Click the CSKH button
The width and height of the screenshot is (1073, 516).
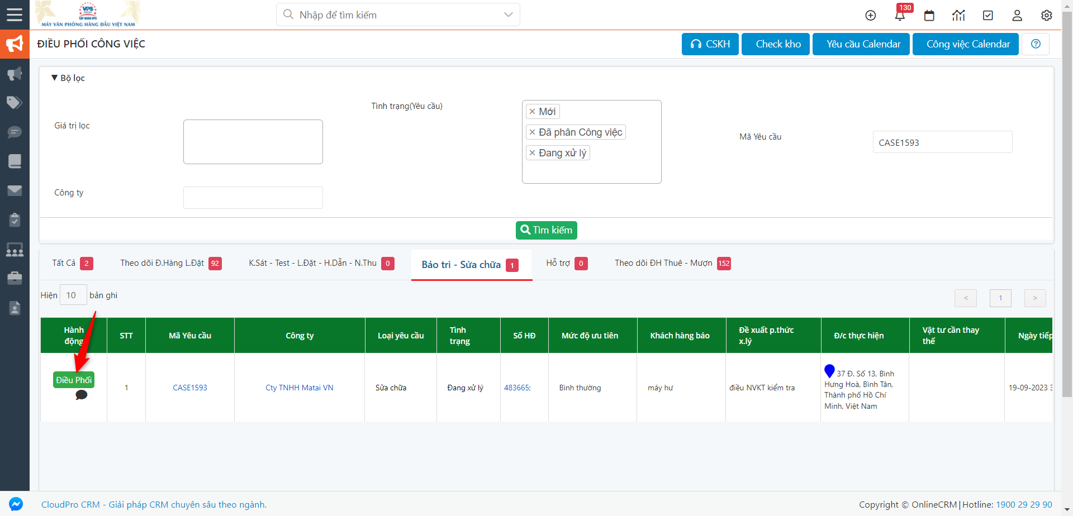710,44
